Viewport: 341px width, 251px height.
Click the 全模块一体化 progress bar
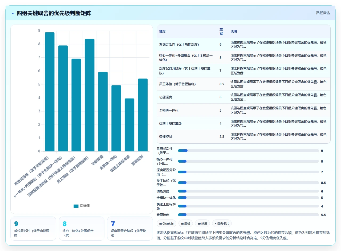248,198
